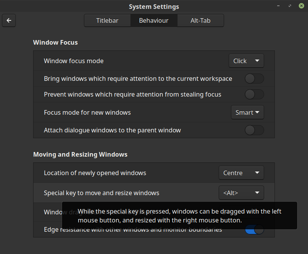The width and height of the screenshot is (308, 254).
Task: Switch to the Titlebar tab
Action: 107,20
